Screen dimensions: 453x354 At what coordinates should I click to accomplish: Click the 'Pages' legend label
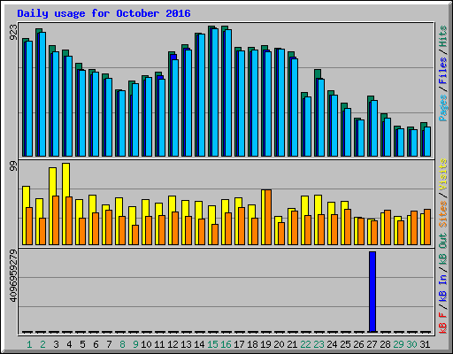443,108
